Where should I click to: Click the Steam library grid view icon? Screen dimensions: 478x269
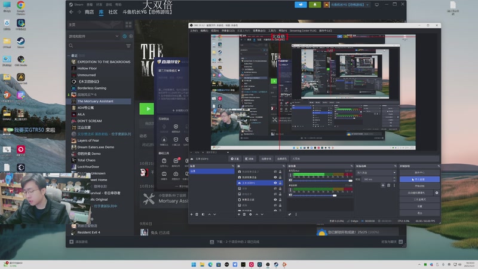pos(127,25)
